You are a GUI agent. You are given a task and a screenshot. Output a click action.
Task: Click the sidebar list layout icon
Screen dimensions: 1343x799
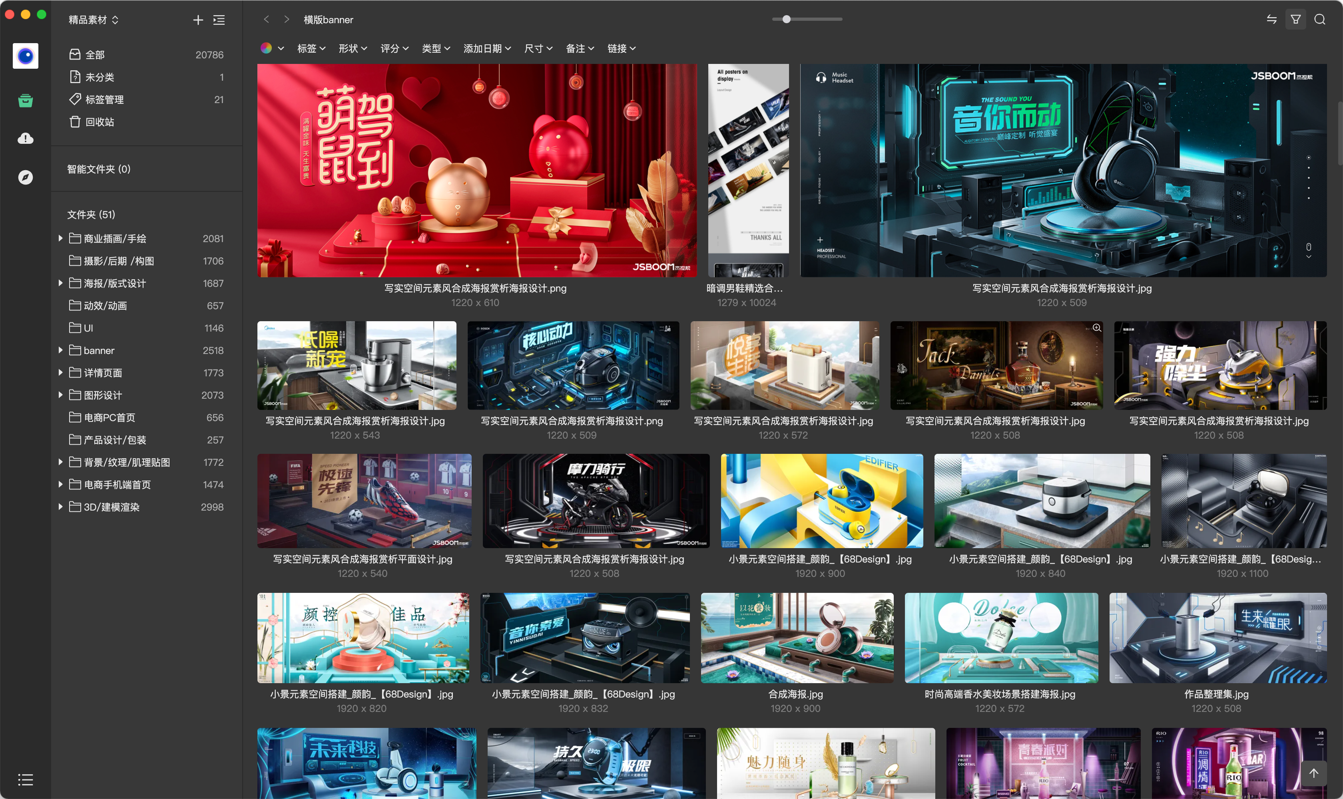click(219, 20)
